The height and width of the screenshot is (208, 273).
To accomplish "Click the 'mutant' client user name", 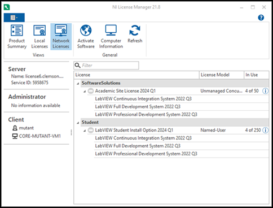I will [27, 128].
